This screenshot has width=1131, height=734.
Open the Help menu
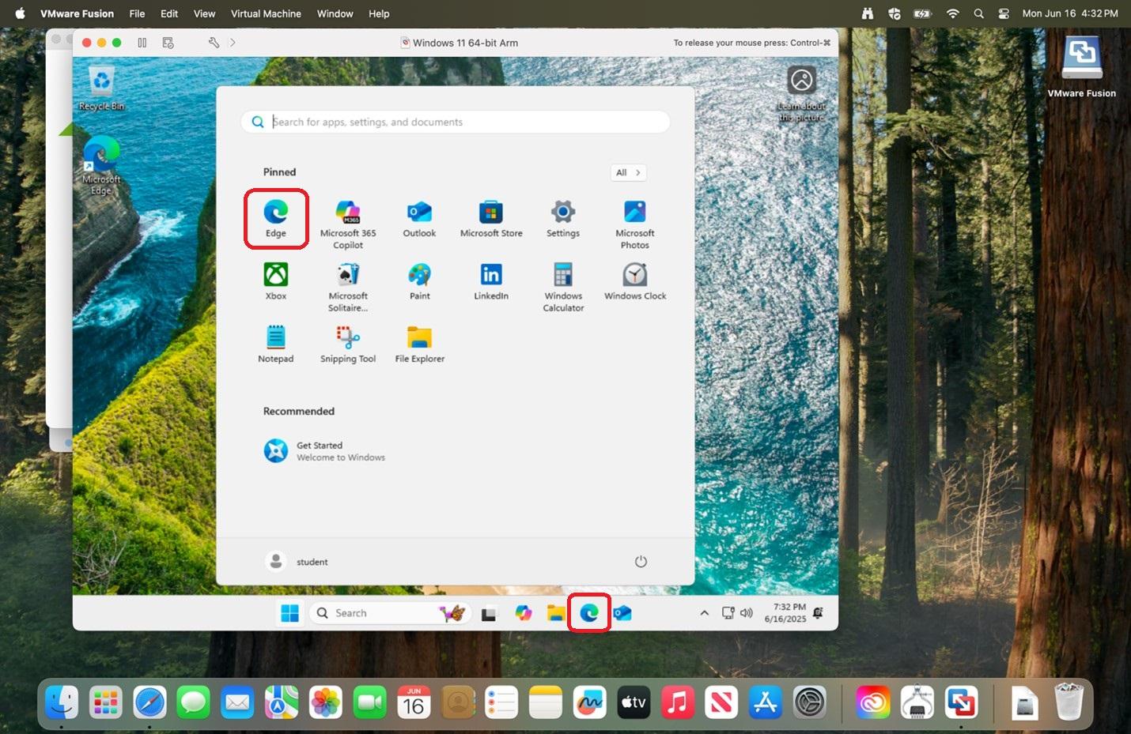(379, 13)
